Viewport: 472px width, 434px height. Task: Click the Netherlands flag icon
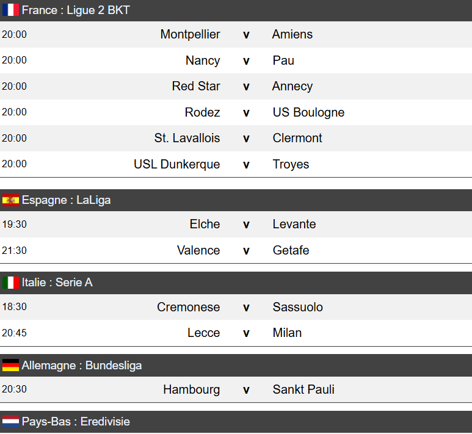click(x=10, y=422)
